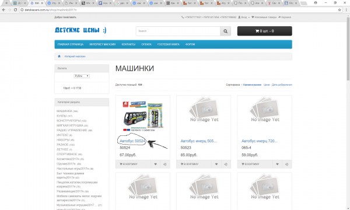The width and height of the screenshot is (350, 210).
Task: Click compare icon on Автобус инерц 720 card
Action: point(287,164)
